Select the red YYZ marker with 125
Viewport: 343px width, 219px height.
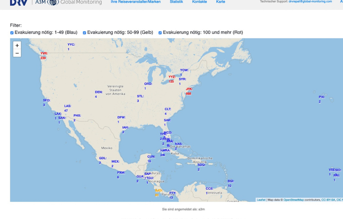(172, 79)
